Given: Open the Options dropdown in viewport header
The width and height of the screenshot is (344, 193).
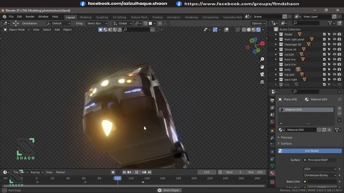Looking at the screenshot, I should pos(258,24).
